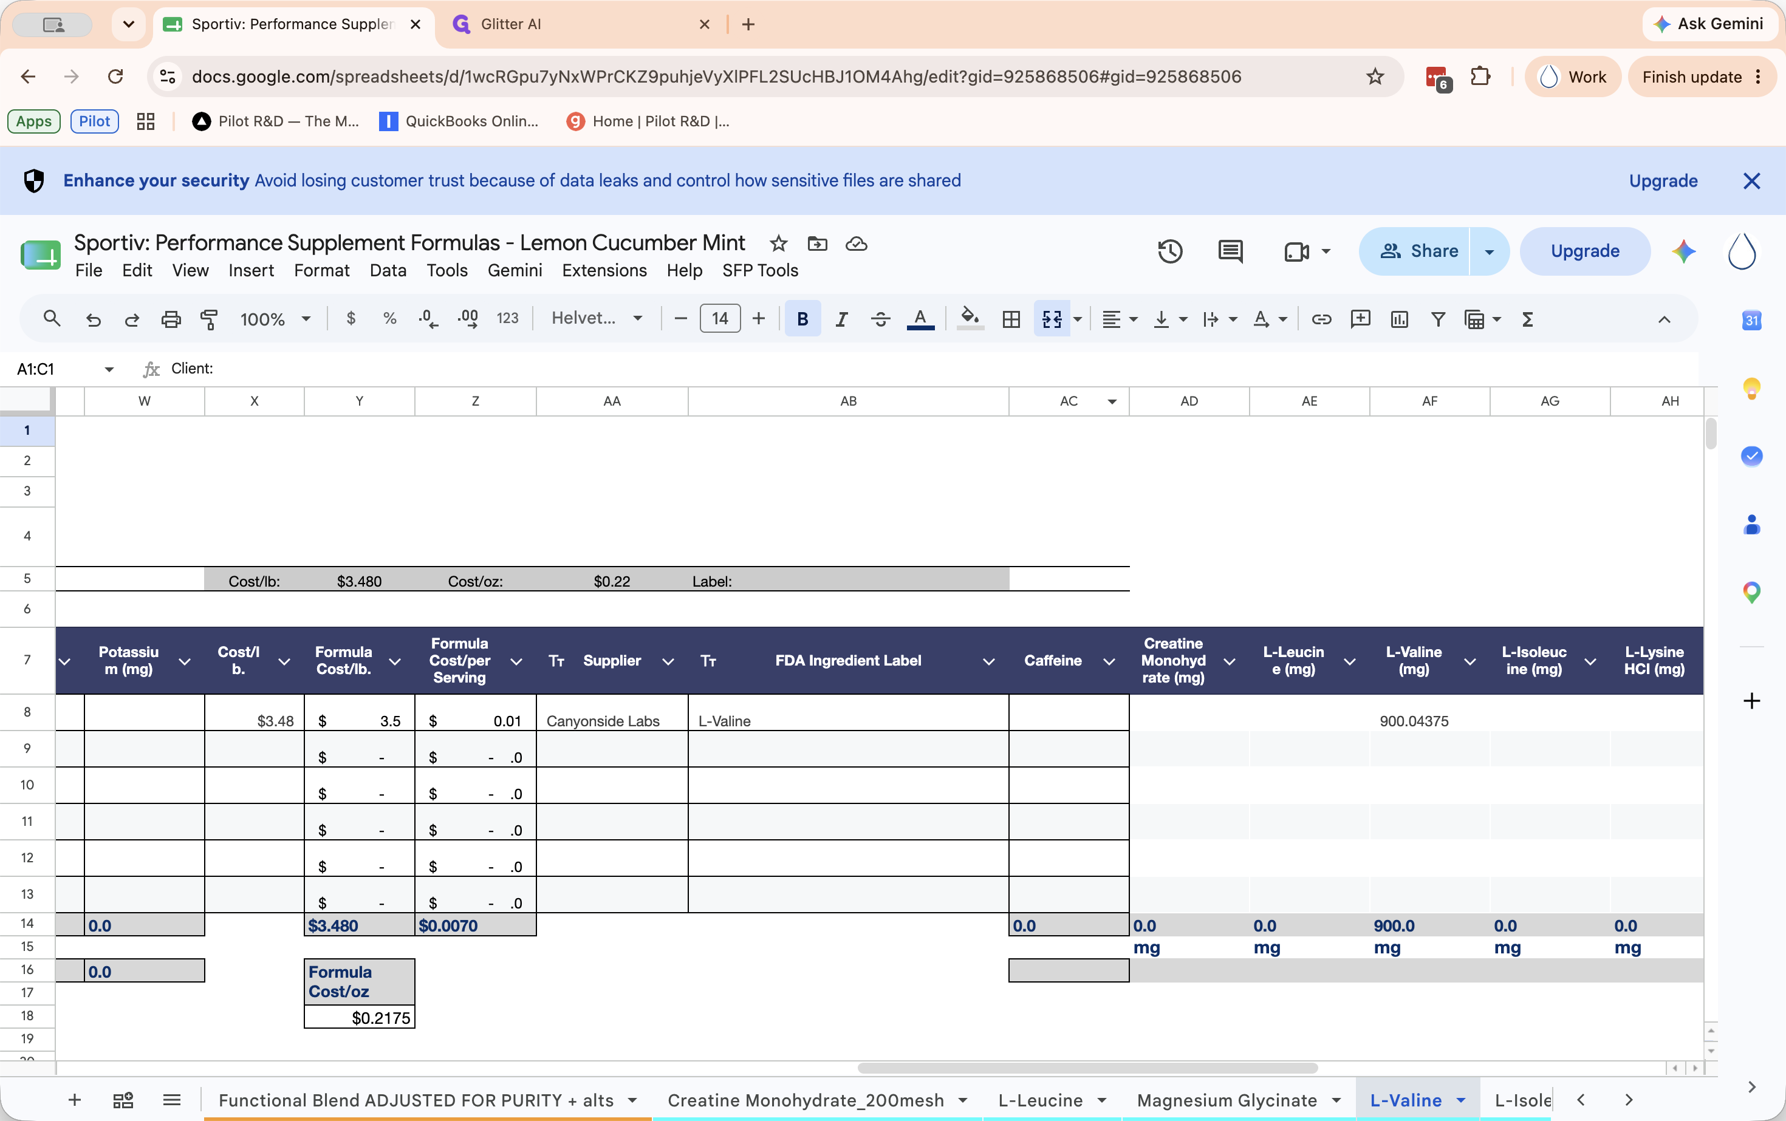
Task: Switch to L-Leucine sheet tab
Action: coord(1052,1100)
